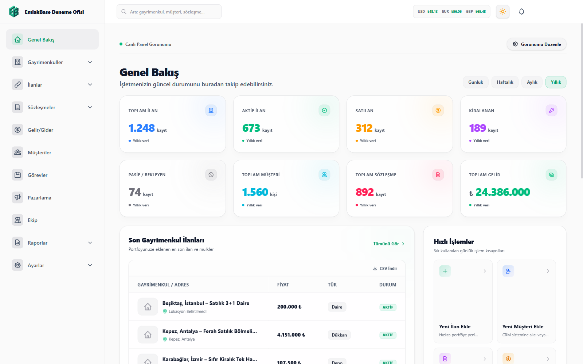Click the Görevler calendar icon

(x=17, y=175)
